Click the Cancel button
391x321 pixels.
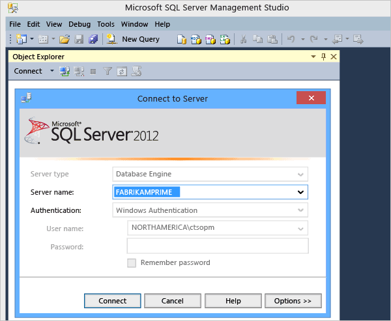pos(172,301)
